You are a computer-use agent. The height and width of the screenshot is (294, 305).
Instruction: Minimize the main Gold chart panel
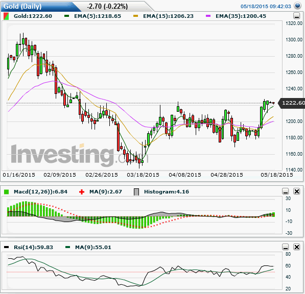297,16
